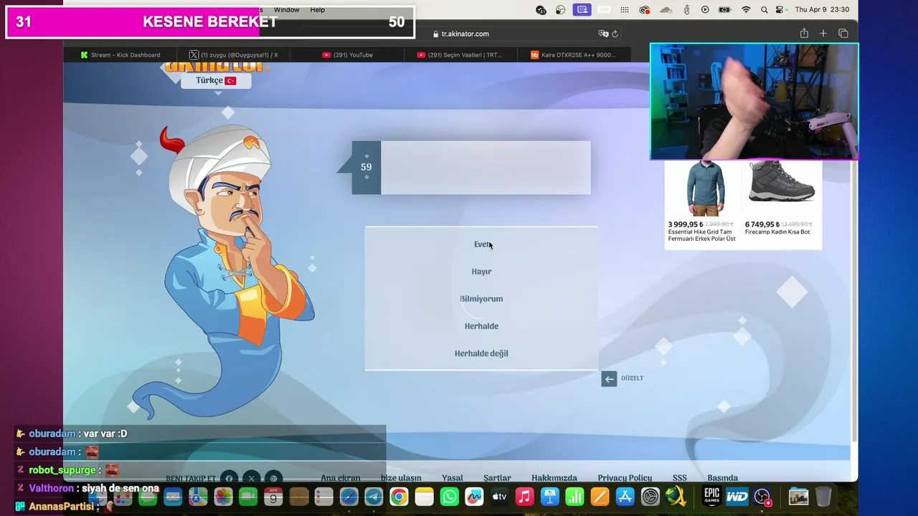Select the Herhalde değil answer
This screenshot has height=516, width=918.
coord(481,353)
